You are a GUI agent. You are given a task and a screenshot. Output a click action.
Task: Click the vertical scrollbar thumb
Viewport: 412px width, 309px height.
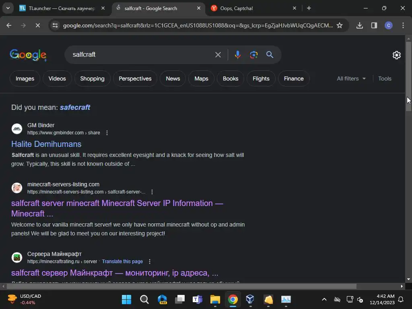pyautogui.click(x=408, y=76)
